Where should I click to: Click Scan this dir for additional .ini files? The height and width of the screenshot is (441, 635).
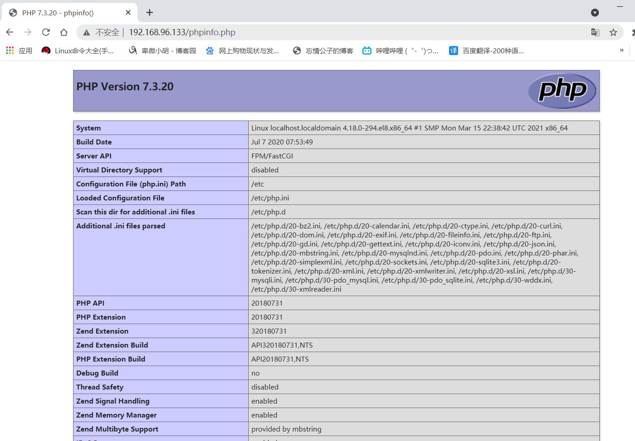click(x=135, y=212)
